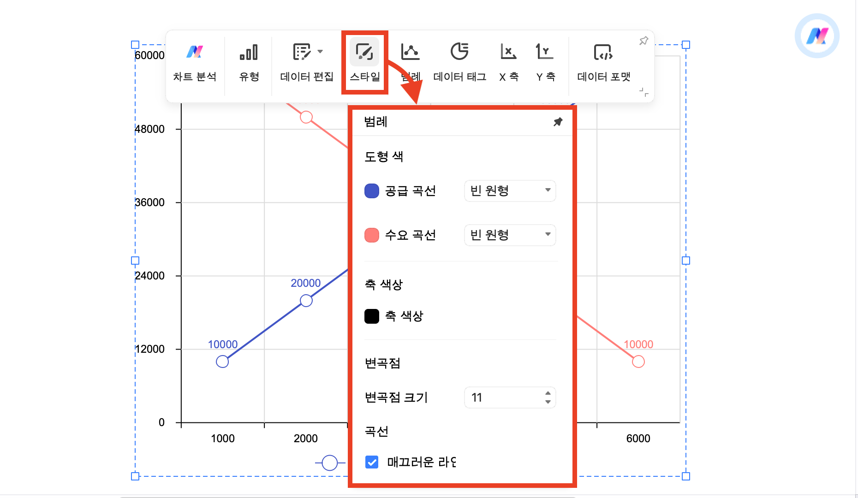Change the 수요 곡선 pink color swatch

[x=372, y=235]
